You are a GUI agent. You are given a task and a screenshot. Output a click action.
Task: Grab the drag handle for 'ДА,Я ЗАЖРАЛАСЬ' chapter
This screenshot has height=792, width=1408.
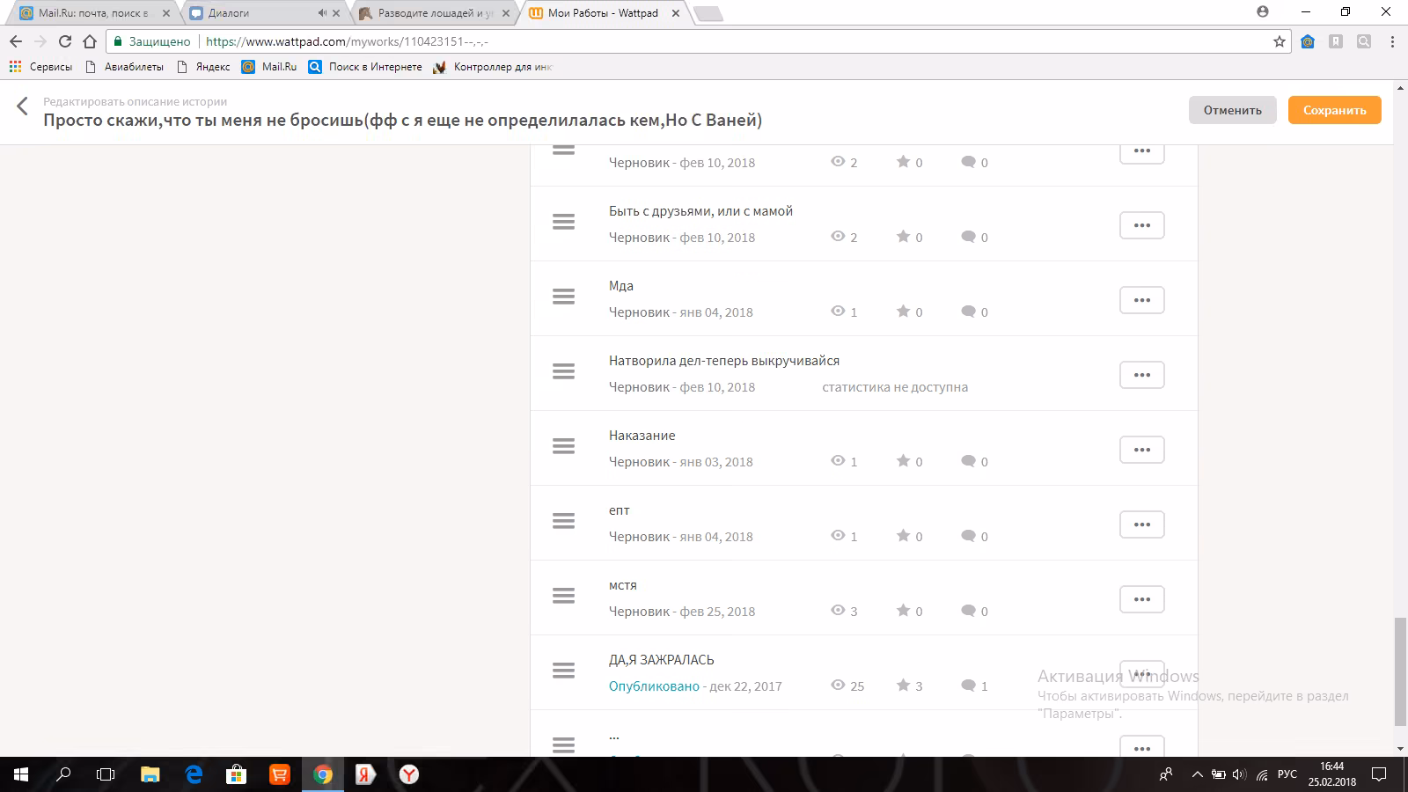coord(563,671)
